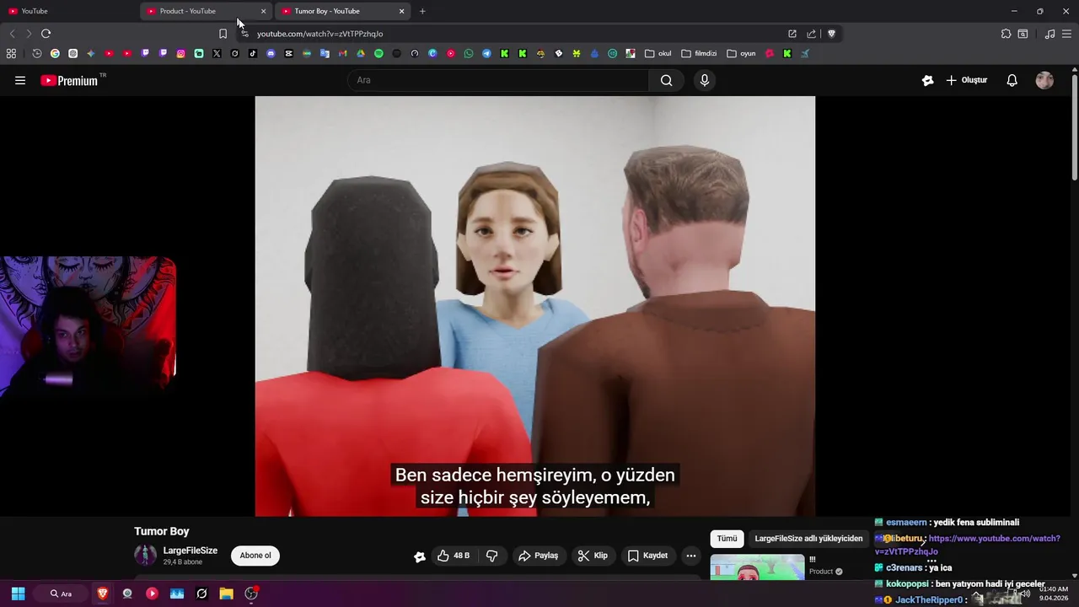Open the ChatGPT bookmark icon
1079x607 pixels.
[73, 53]
